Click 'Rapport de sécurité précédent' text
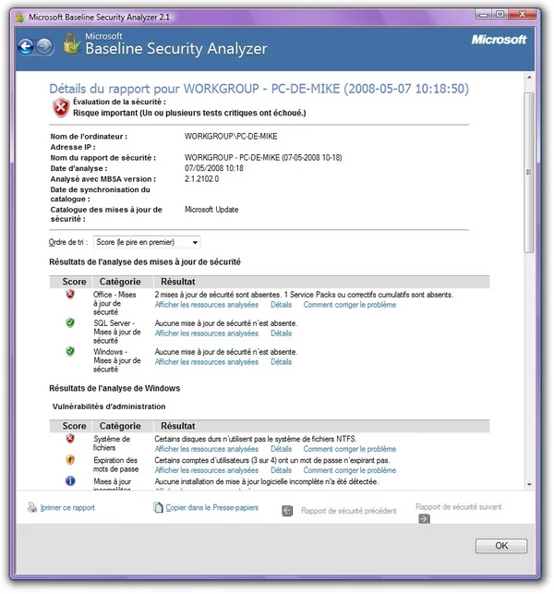The height and width of the screenshot is (594, 554). [349, 511]
